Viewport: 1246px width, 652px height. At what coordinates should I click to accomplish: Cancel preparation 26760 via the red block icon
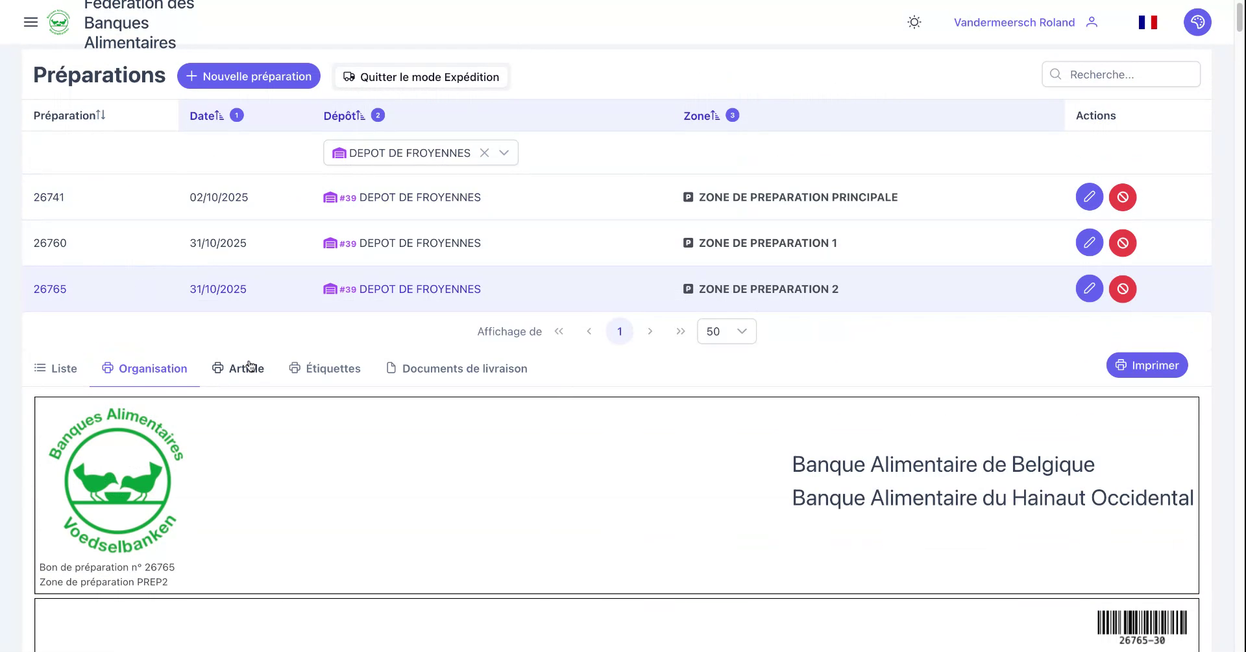coord(1123,243)
